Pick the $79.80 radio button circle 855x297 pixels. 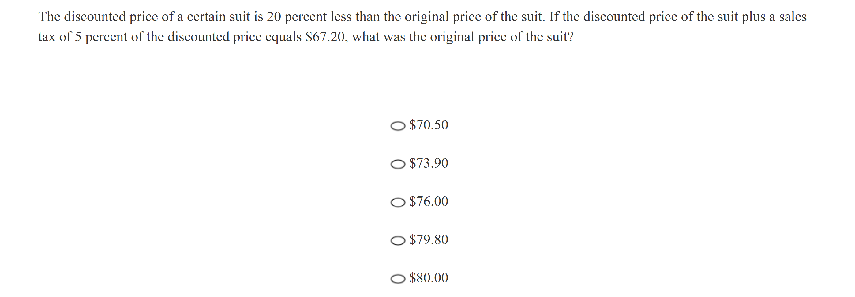click(x=398, y=241)
